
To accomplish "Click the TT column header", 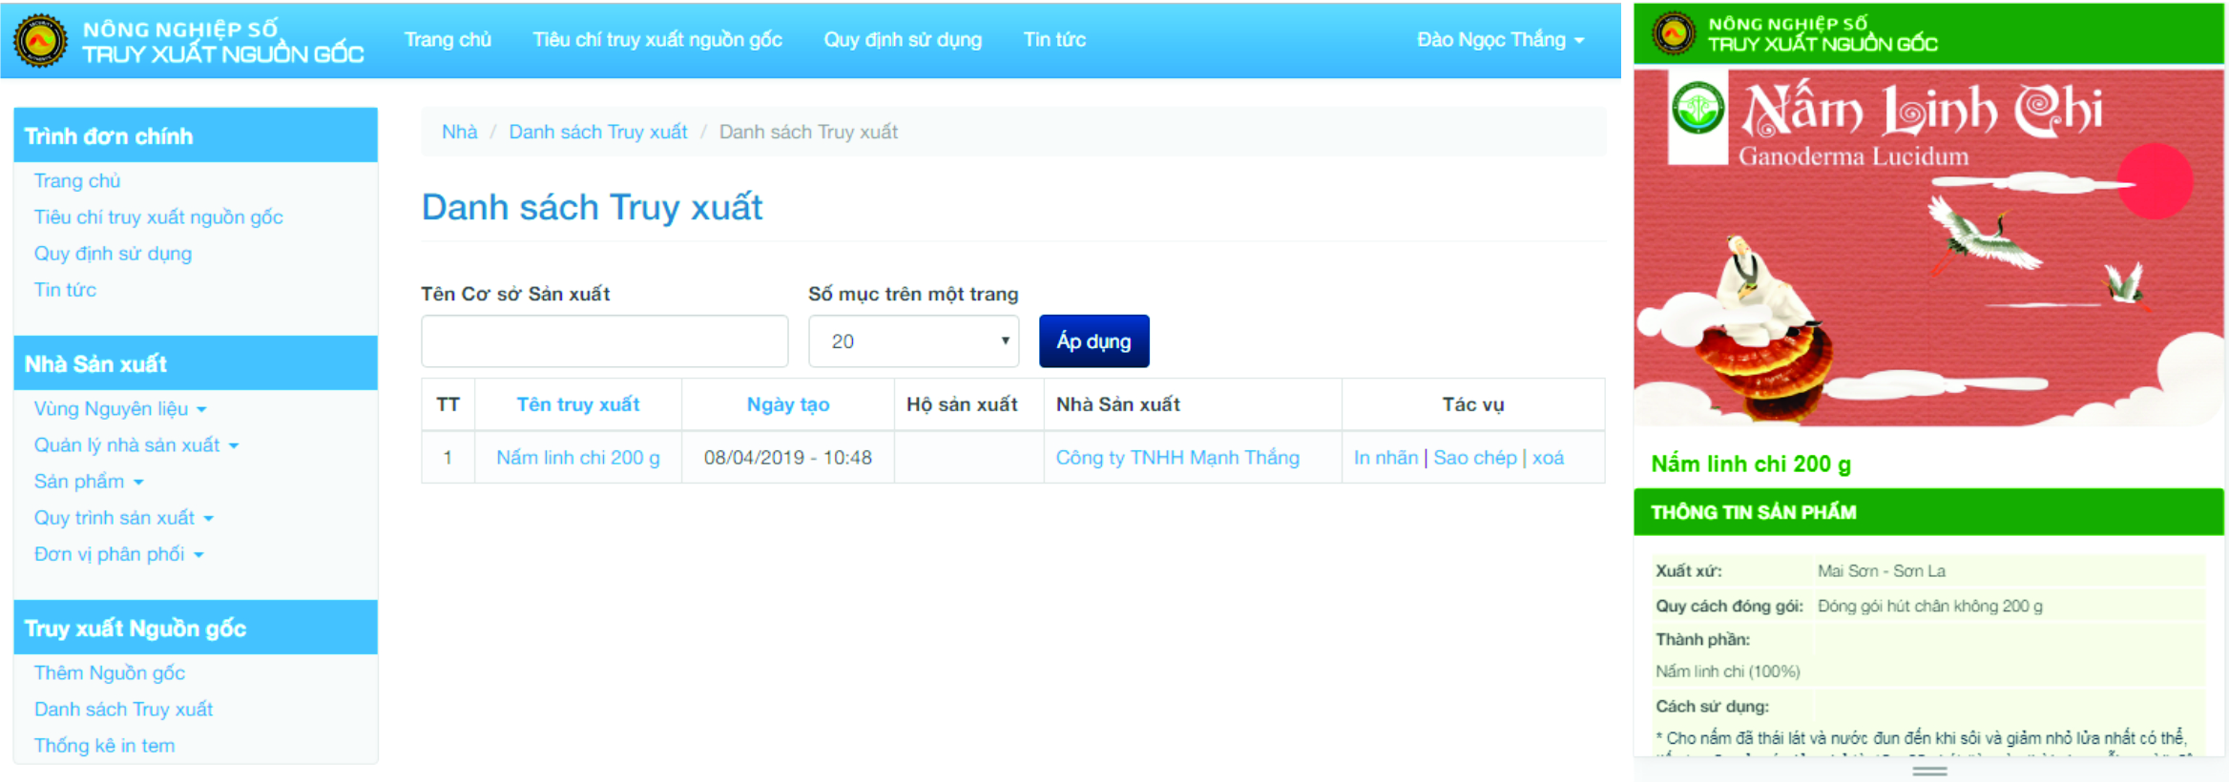I will click(448, 404).
